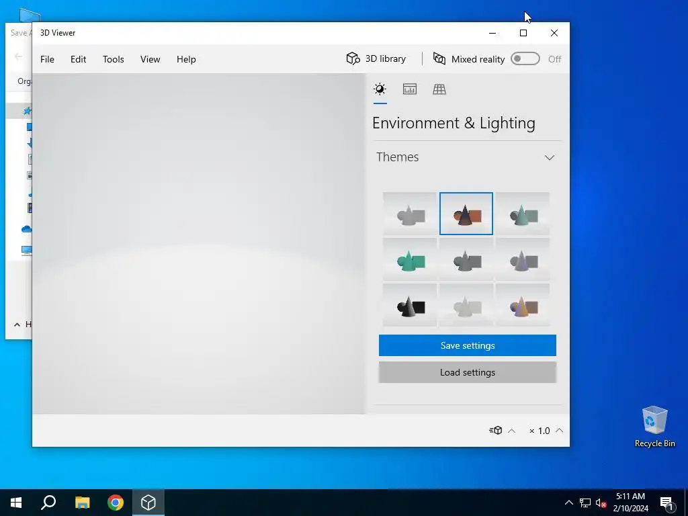Open the Grid & Views tab icon
The width and height of the screenshot is (688, 516).
[439, 89]
